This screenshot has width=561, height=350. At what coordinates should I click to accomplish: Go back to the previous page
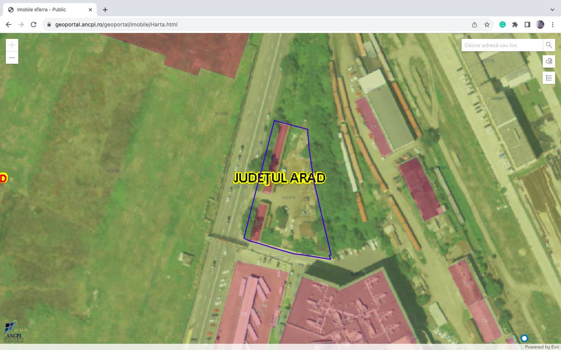(9, 24)
